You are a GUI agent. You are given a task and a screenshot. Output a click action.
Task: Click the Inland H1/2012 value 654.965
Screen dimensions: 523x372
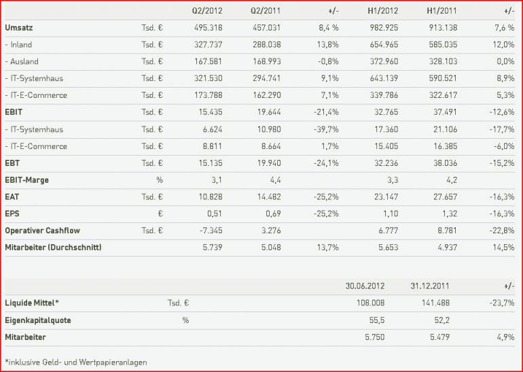[384, 45]
